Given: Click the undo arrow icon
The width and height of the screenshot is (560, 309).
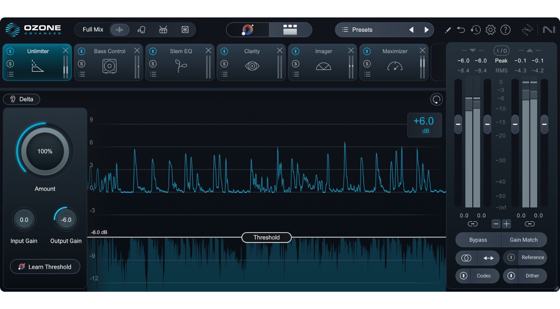Looking at the screenshot, I should [x=461, y=30].
